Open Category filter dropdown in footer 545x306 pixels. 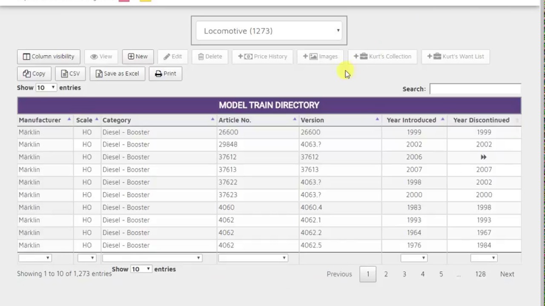(x=152, y=258)
